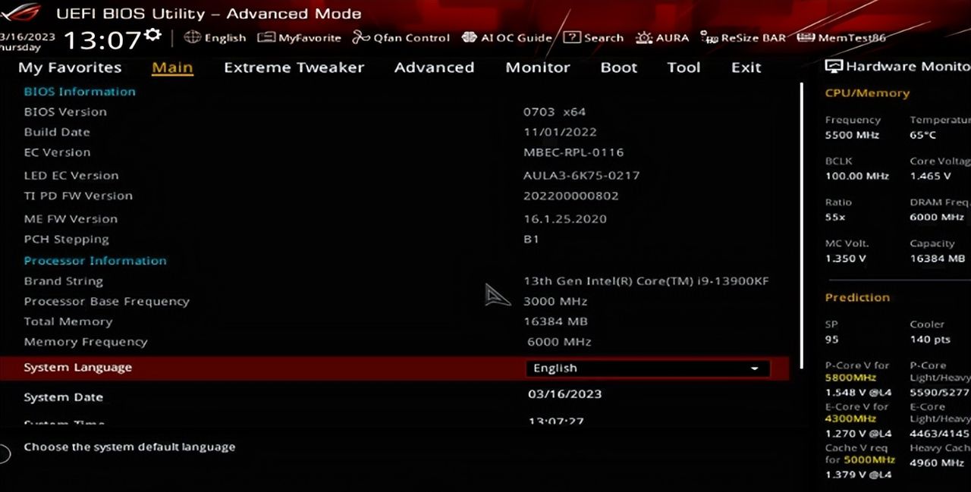Click the gear icon beside the clock
971x492 pixels.
[153, 35]
